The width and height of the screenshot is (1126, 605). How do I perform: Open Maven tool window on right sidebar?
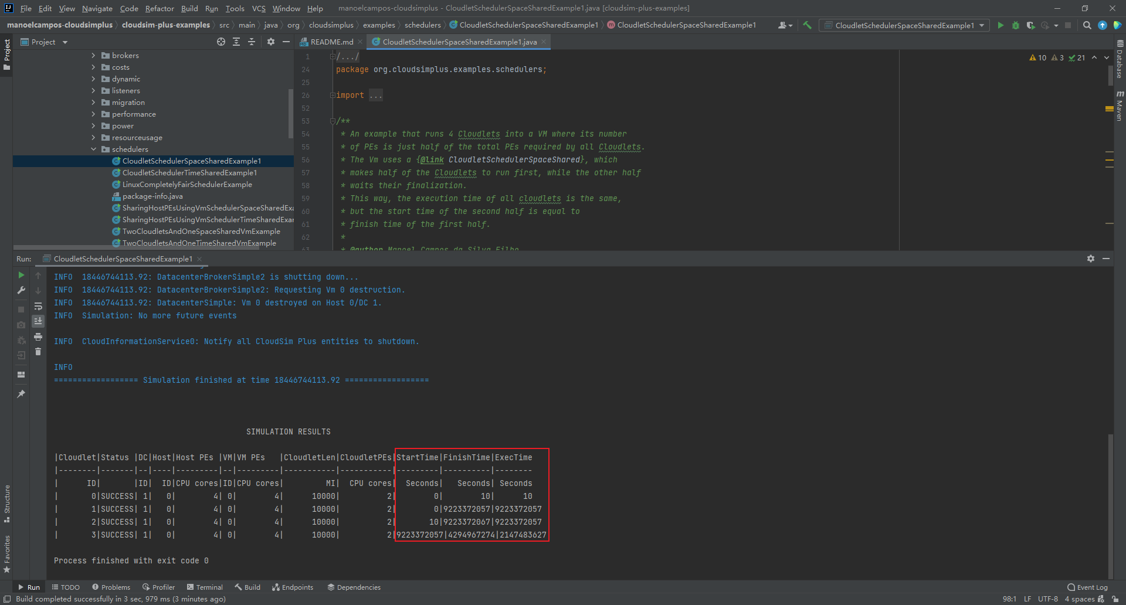pyautogui.click(x=1120, y=106)
